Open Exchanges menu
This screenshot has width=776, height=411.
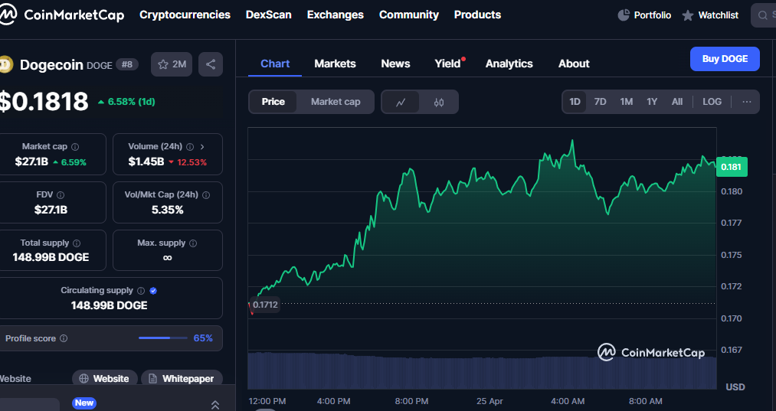336,15
